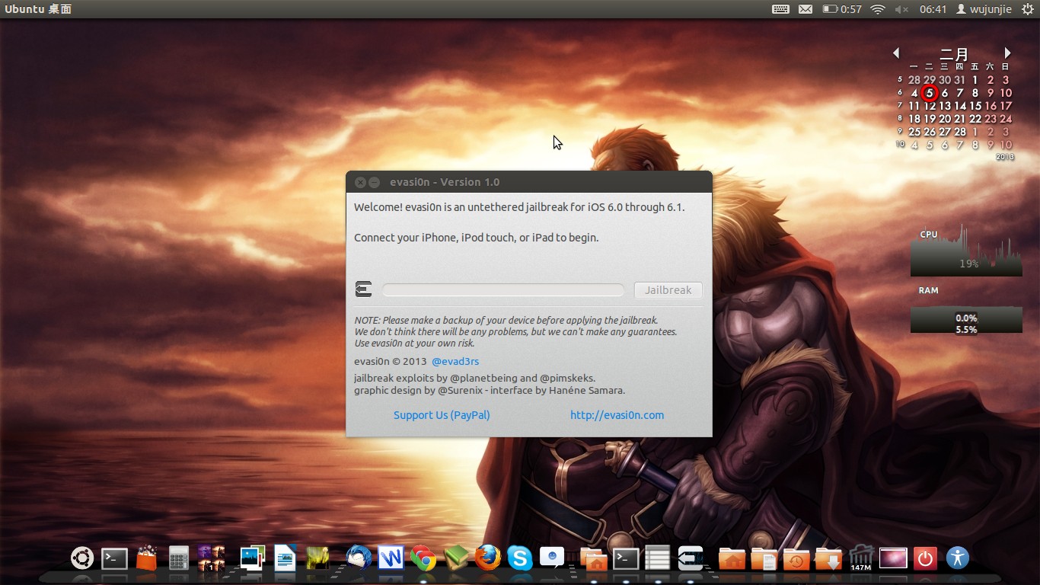This screenshot has width=1040, height=585.
Task: Launch the Calculator from the dock
Action: pyautogui.click(x=179, y=558)
